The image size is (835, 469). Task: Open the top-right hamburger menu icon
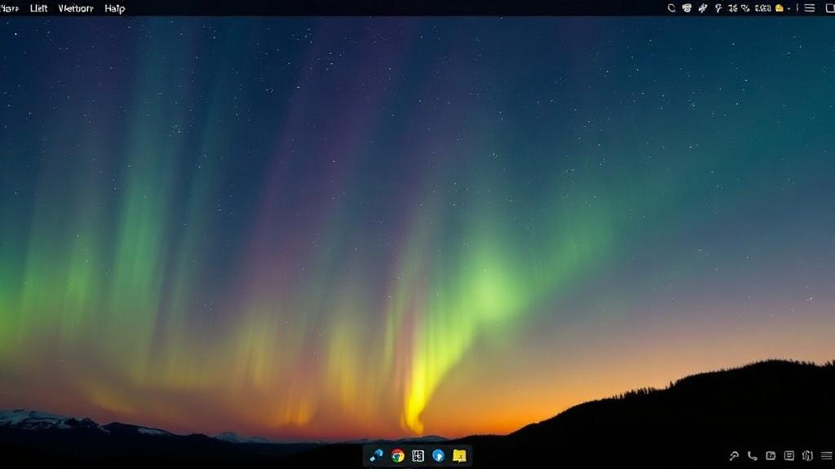810,8
